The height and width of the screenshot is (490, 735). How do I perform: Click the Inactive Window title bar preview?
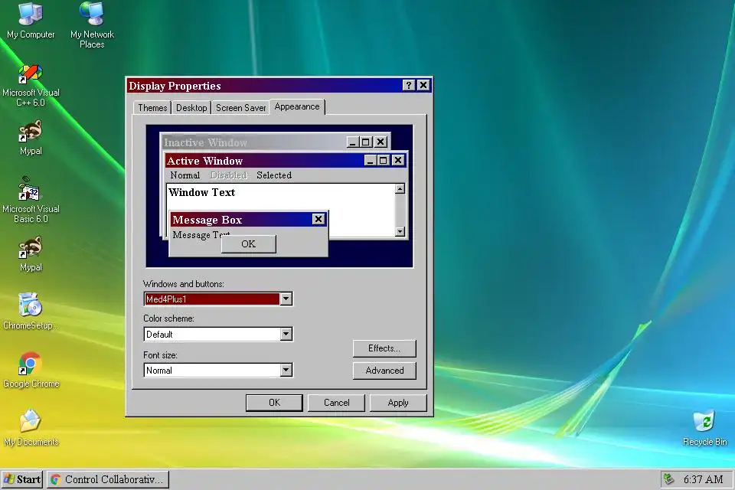276,142
